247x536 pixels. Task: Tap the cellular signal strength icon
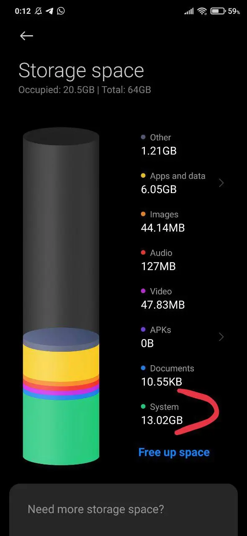click(x=189, y=11)
